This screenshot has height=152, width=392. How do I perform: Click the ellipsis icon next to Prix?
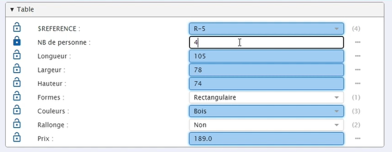pyautogui.click(x=357, y=139)
